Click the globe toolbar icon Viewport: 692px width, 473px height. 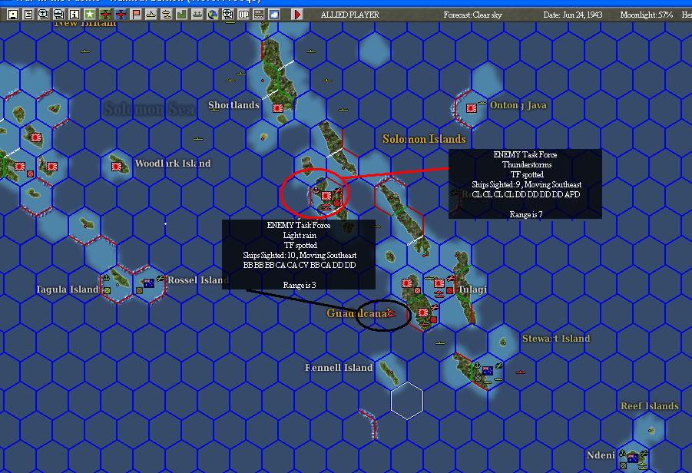pyautogui.click(x=212, y=15)
